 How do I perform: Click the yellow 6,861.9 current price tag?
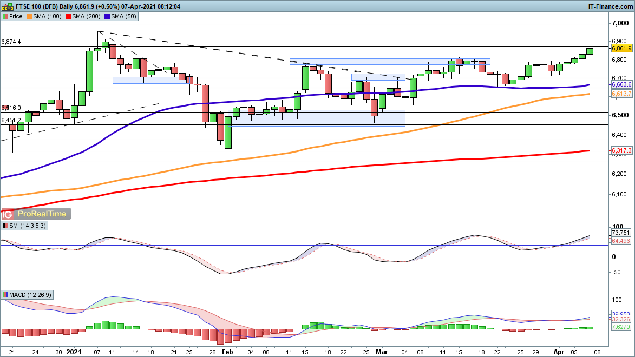click(x=622, y=48)
